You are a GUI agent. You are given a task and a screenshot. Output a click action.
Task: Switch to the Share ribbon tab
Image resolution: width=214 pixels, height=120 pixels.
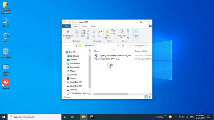(x=84, y=26)
